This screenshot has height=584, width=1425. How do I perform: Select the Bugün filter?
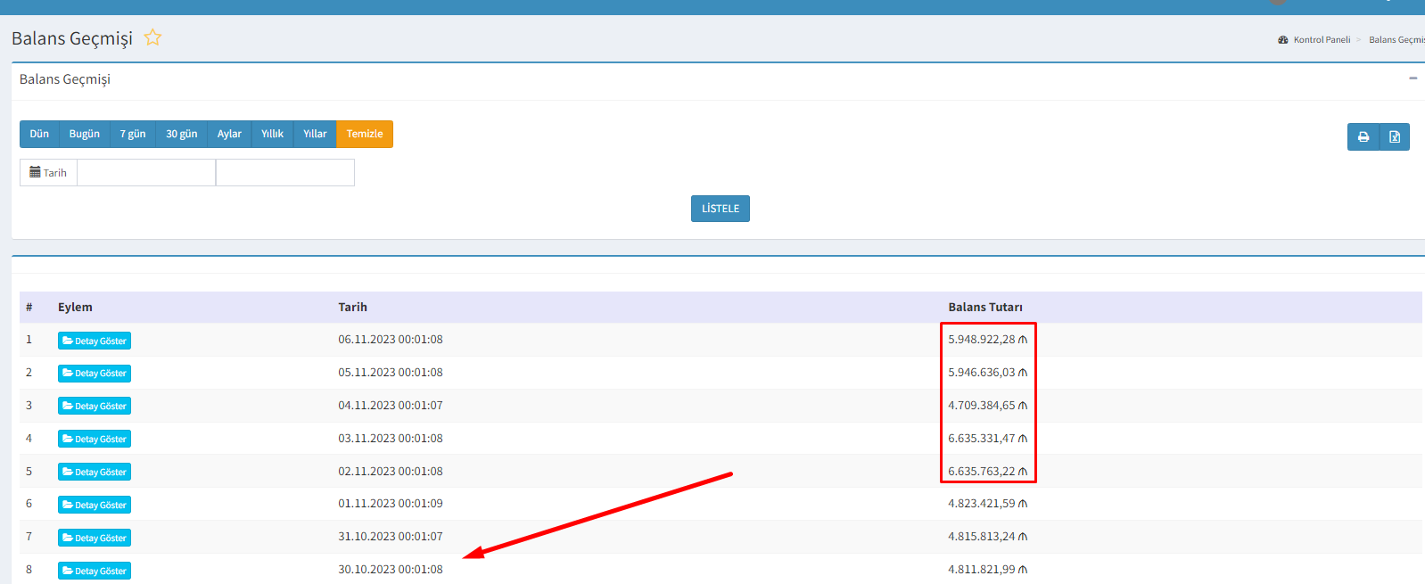85,134
